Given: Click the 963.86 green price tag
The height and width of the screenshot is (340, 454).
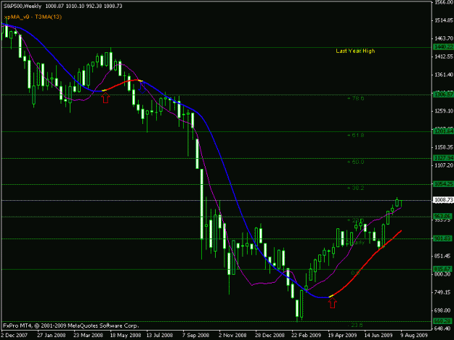Looking at the screenshot, I should point(442,216).
